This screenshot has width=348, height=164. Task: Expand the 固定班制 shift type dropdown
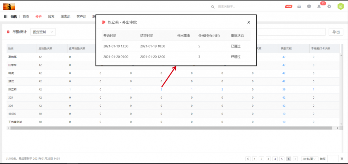pos(43,32)
